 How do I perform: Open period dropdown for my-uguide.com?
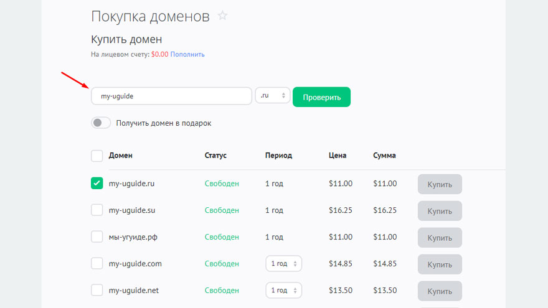[x=283, y=264]
